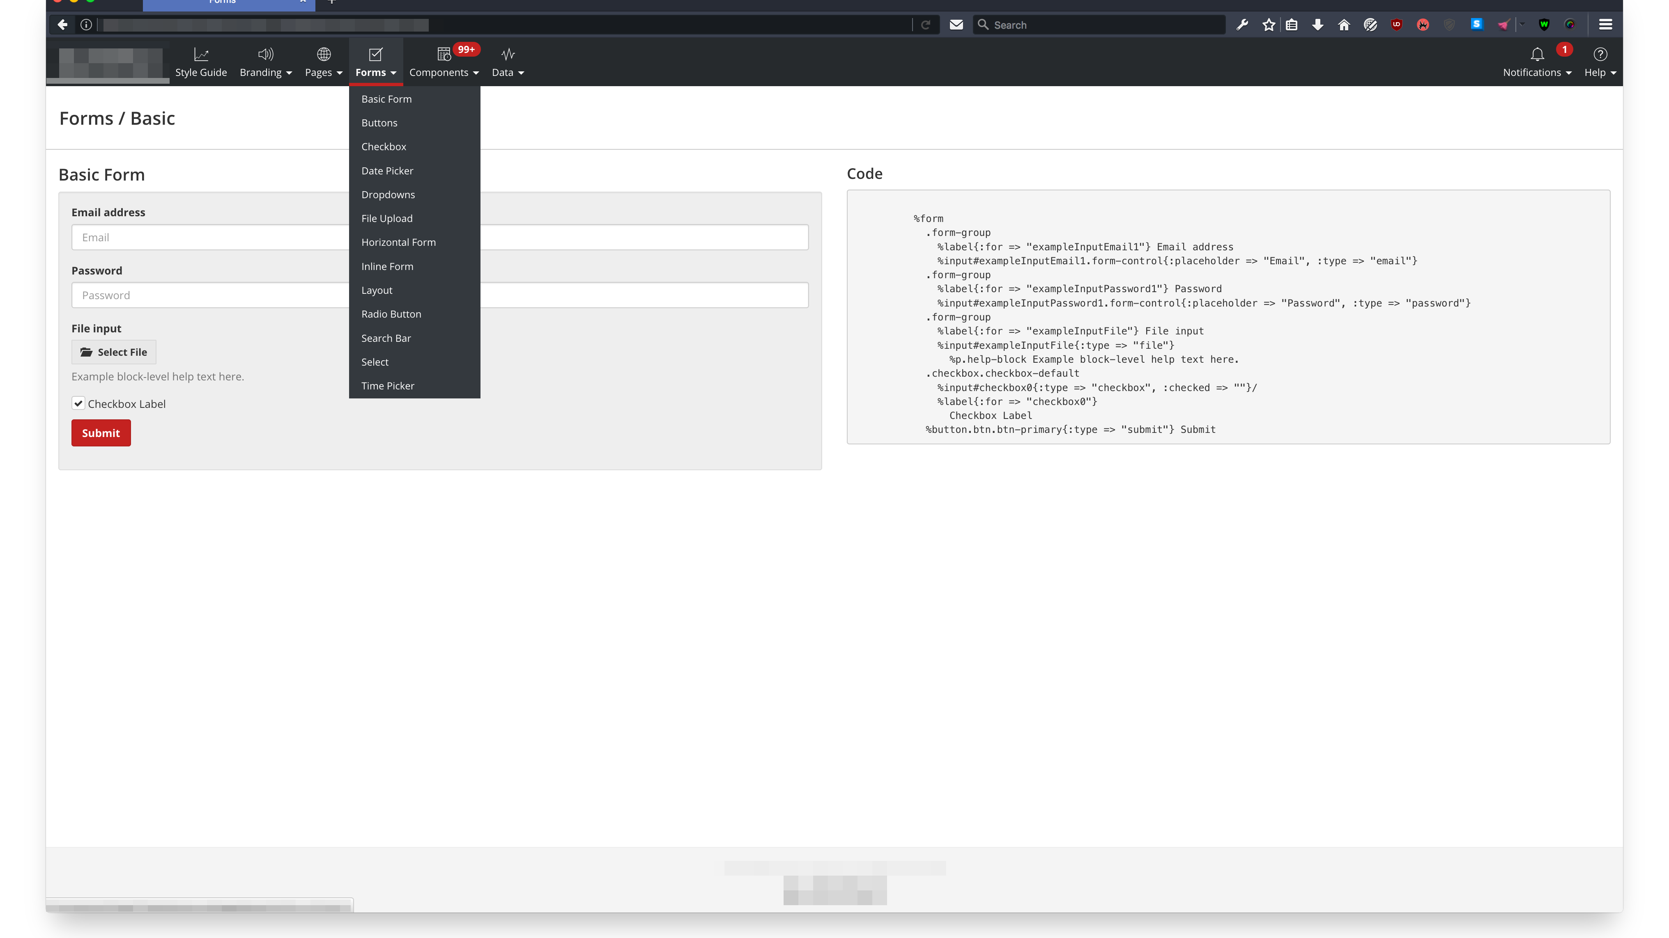Image resolution: width=1669 pixels, height=938 pixels.
Task: Click the Data pulse icon
Action: tap(508, 55)
